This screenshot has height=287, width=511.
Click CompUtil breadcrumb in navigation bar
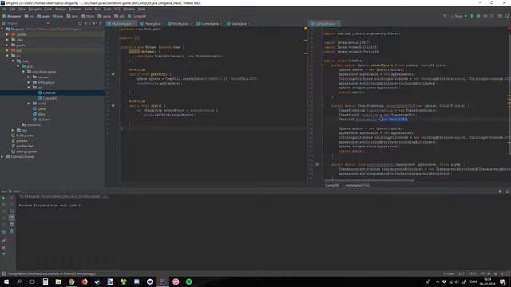pyautogui.click(x=137, y=16)
